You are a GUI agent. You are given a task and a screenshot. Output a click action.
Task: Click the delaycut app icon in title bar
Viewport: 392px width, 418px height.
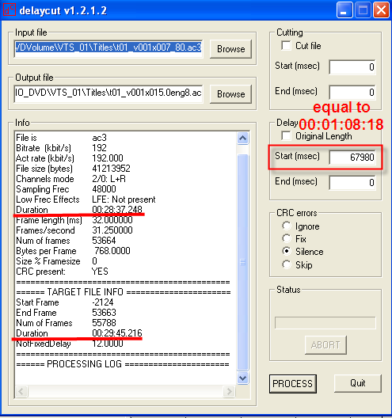pos(10,10)
